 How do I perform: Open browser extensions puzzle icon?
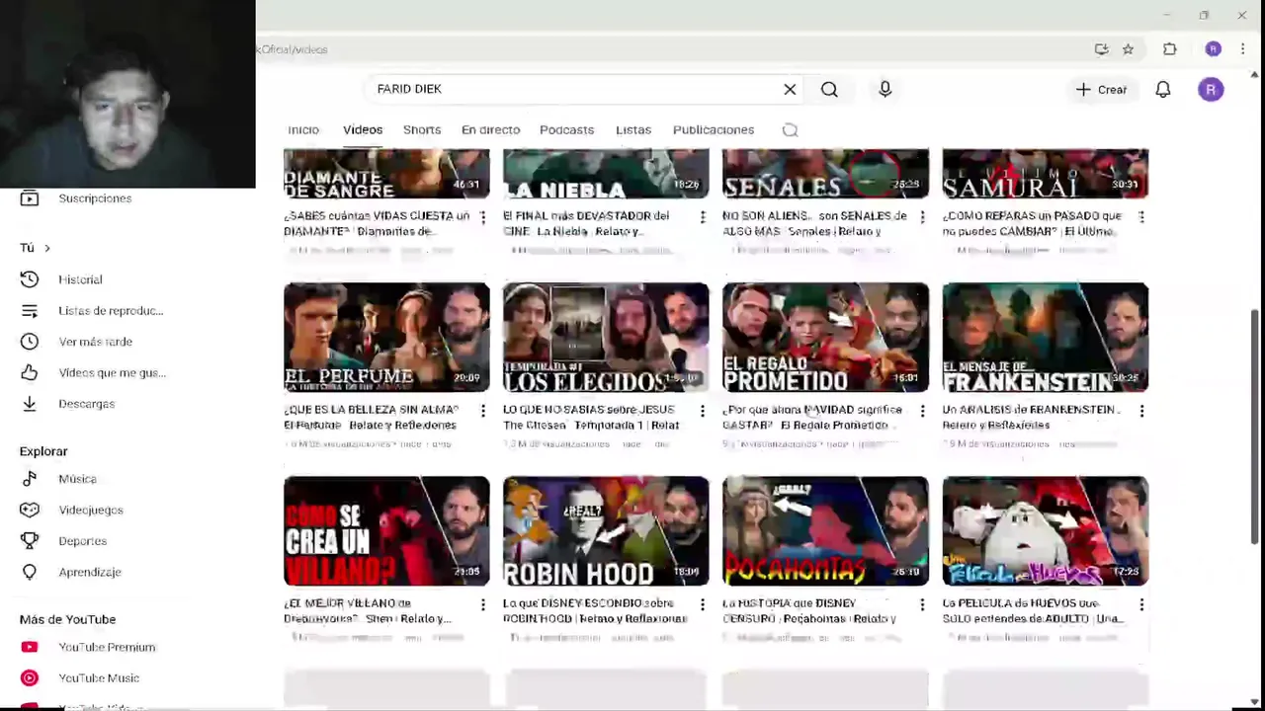click(x=1170, y=49)
